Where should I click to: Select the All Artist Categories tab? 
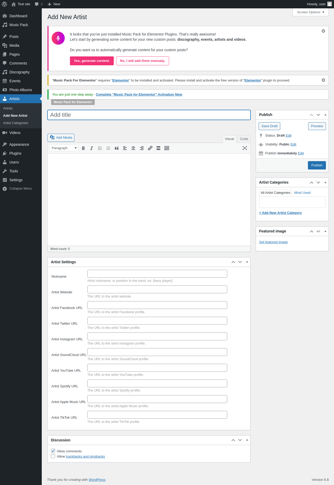[x=275, y=193]
